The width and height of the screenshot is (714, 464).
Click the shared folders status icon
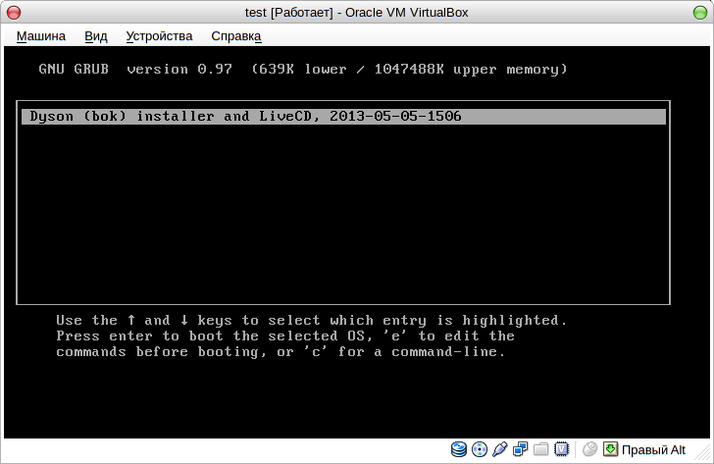(x=540, y=449)
